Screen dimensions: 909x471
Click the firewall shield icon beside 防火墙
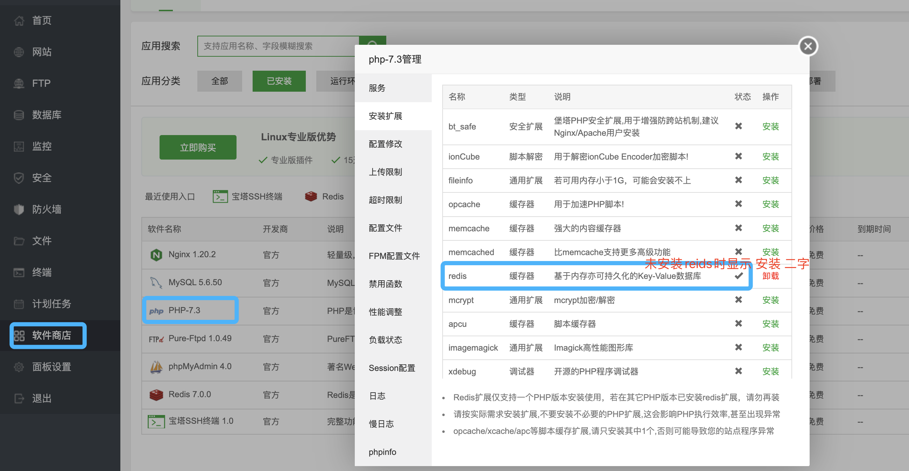19,210
